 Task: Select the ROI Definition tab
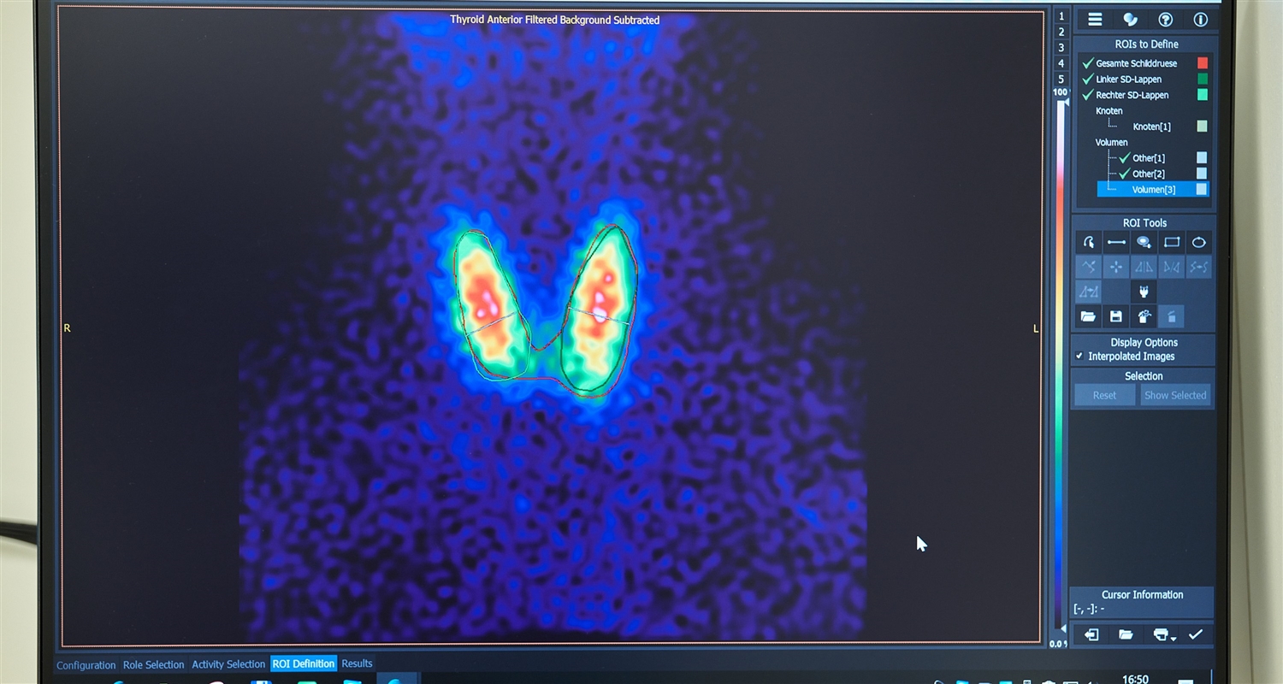coord(304,663)
